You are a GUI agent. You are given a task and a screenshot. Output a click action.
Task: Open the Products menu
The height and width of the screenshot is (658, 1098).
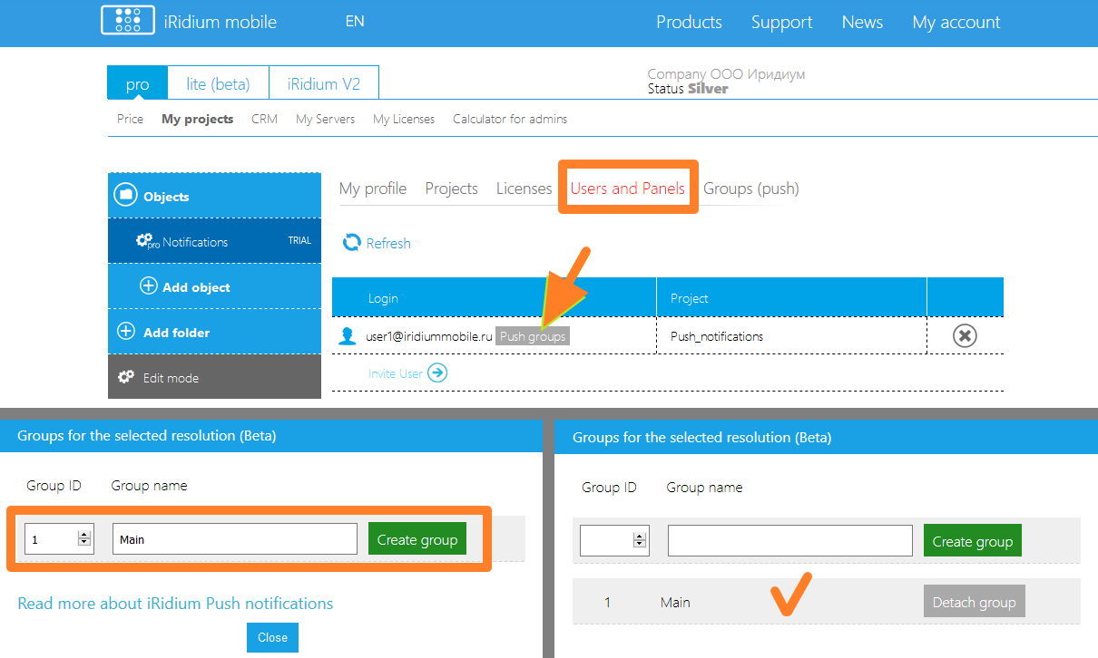689,23
